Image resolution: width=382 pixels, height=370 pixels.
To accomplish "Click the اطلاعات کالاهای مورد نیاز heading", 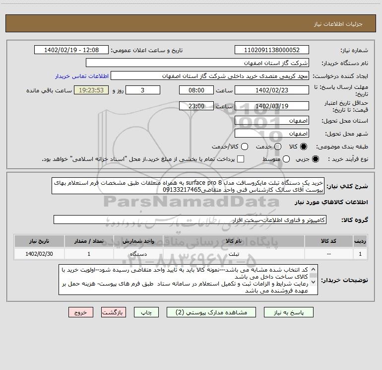I will tap(331, 202).
